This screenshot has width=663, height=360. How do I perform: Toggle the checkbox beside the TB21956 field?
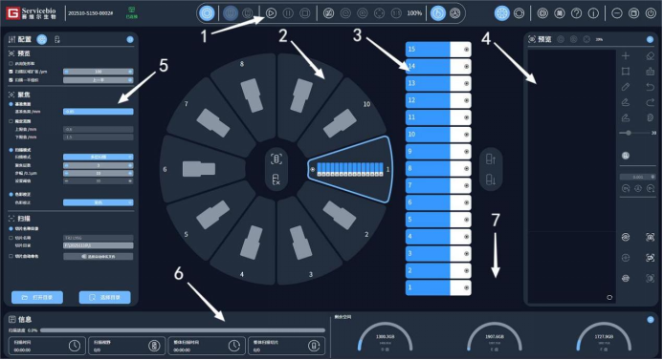click(11, 238)
